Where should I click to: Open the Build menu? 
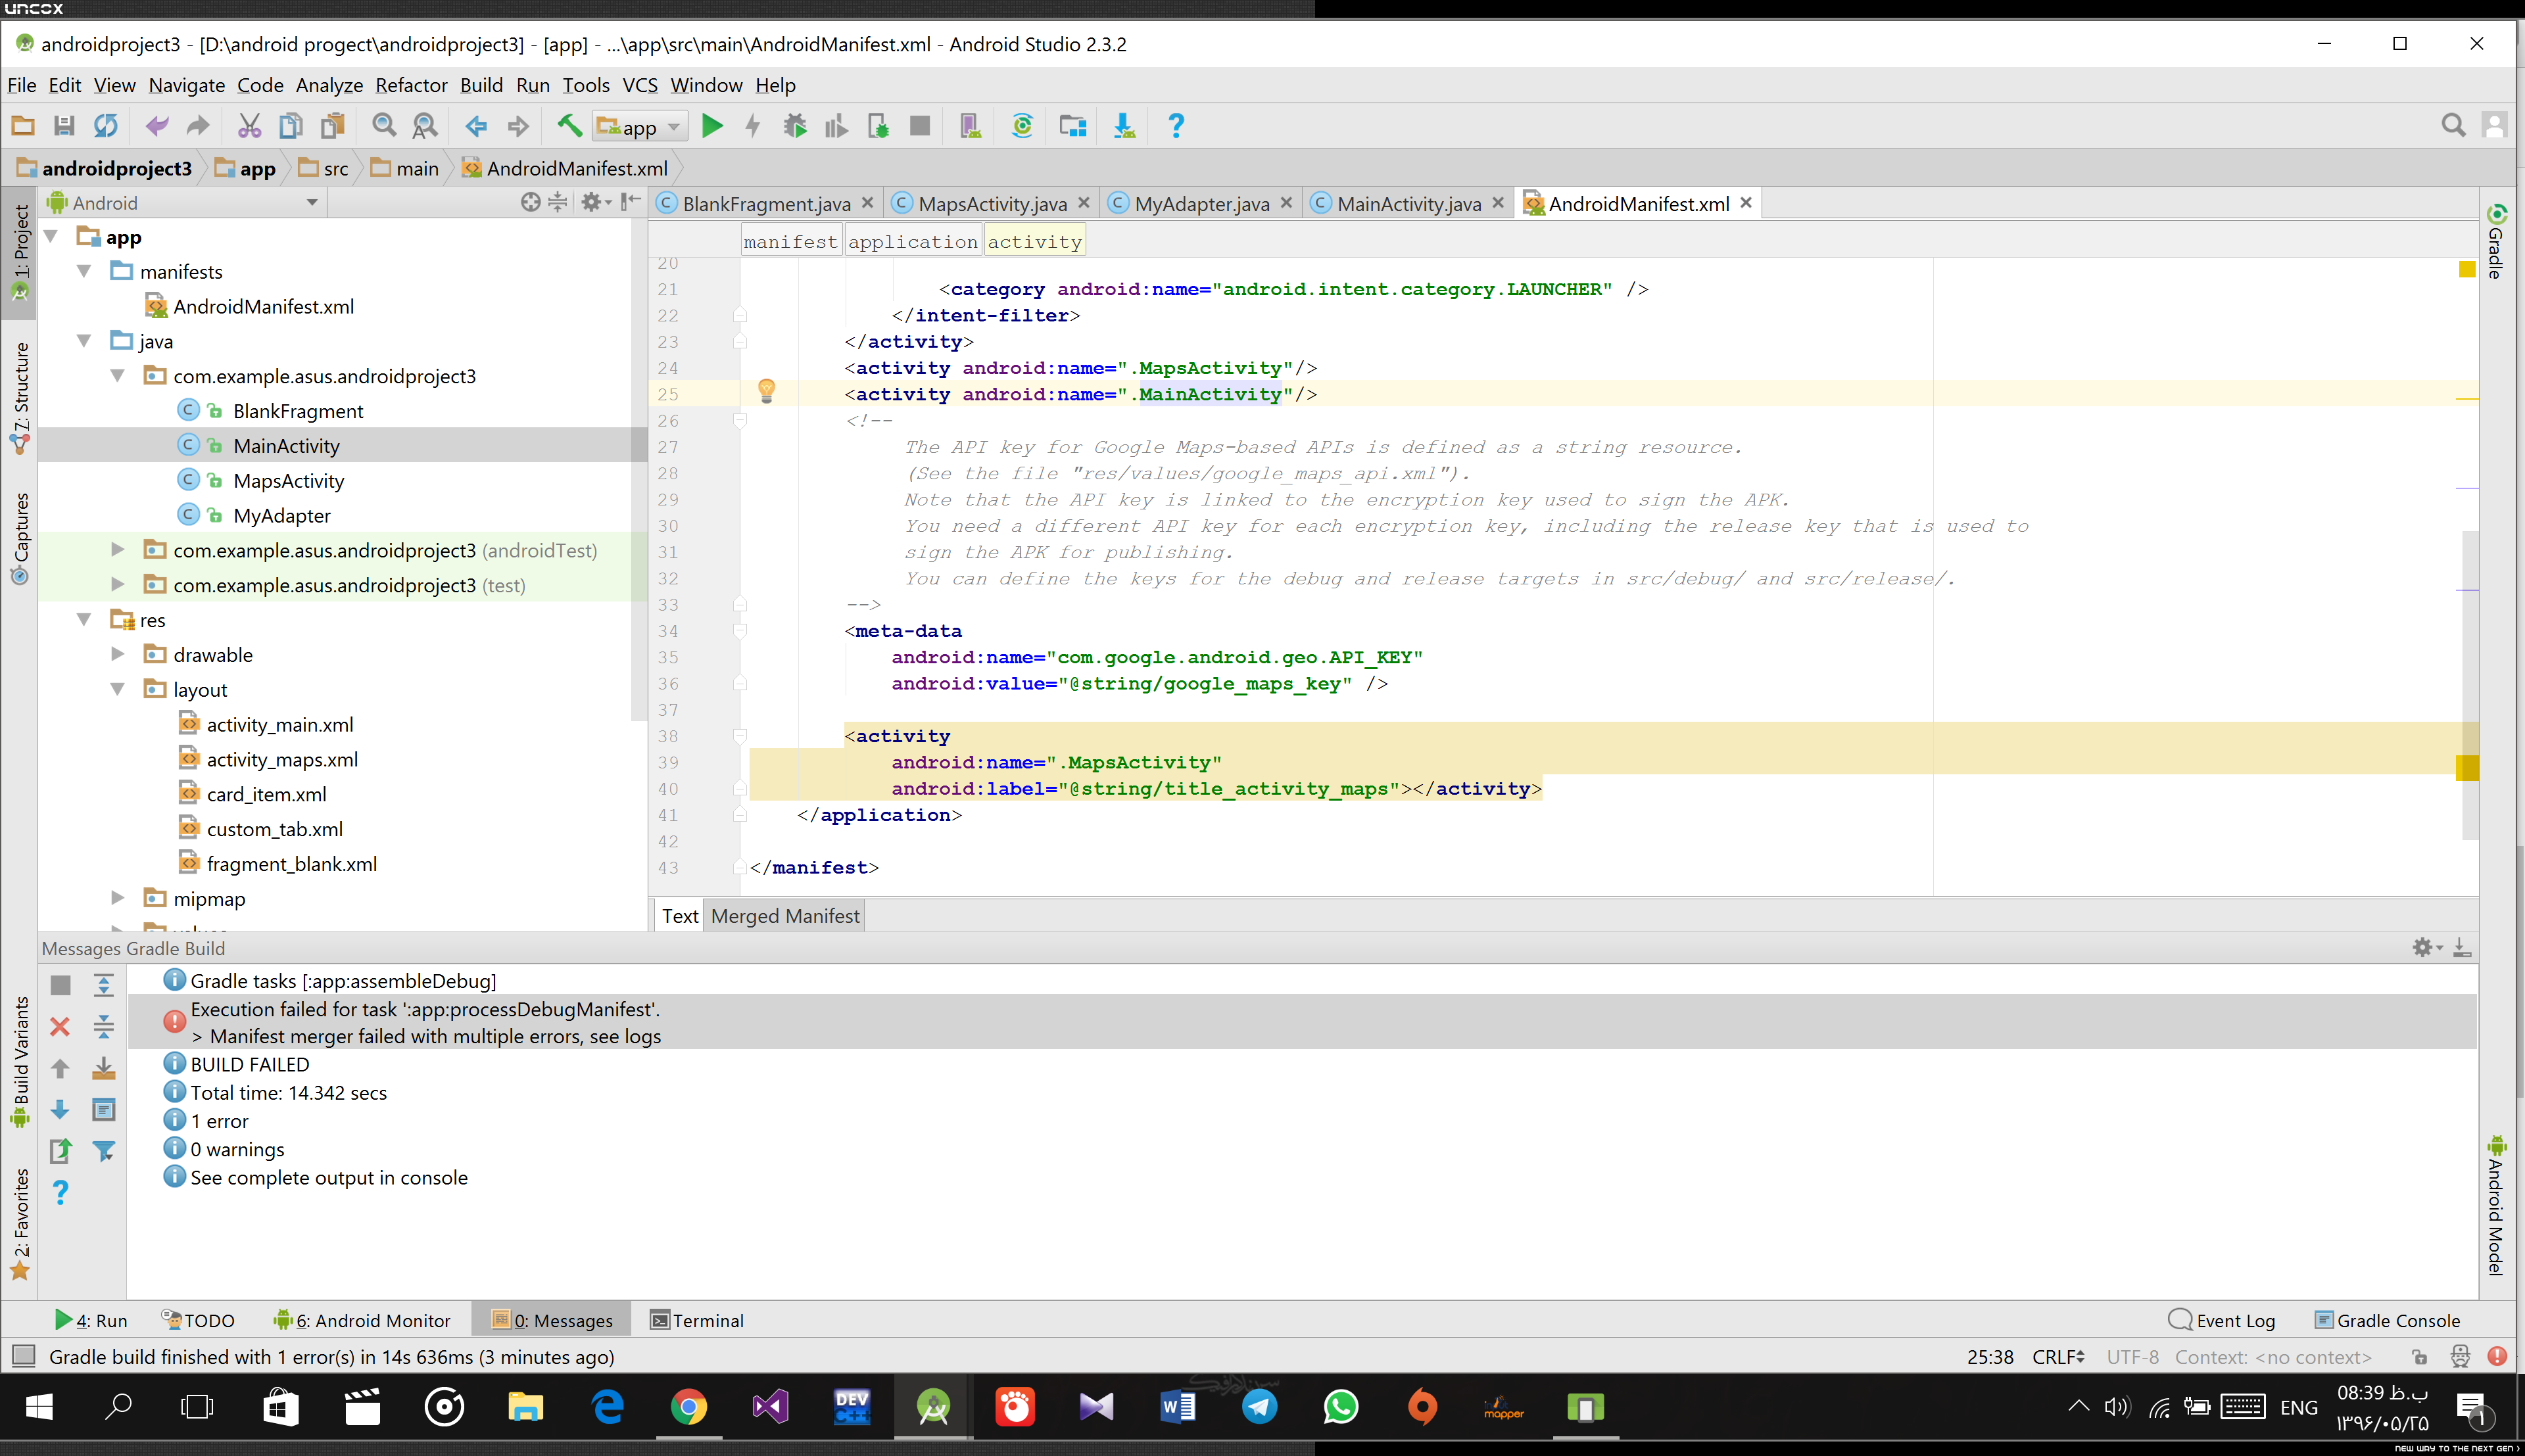[481, 85]
